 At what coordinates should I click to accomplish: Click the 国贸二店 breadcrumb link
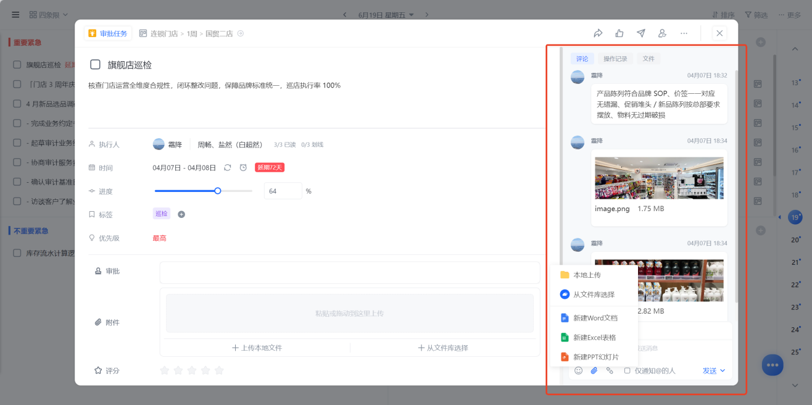pos(219,33)
